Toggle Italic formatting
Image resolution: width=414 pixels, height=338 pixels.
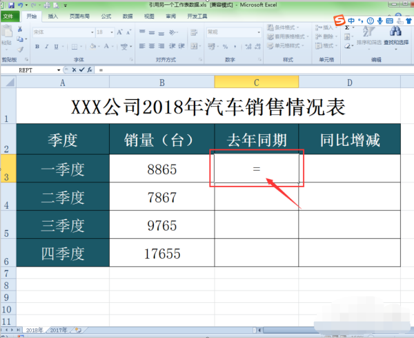point(47,47)
